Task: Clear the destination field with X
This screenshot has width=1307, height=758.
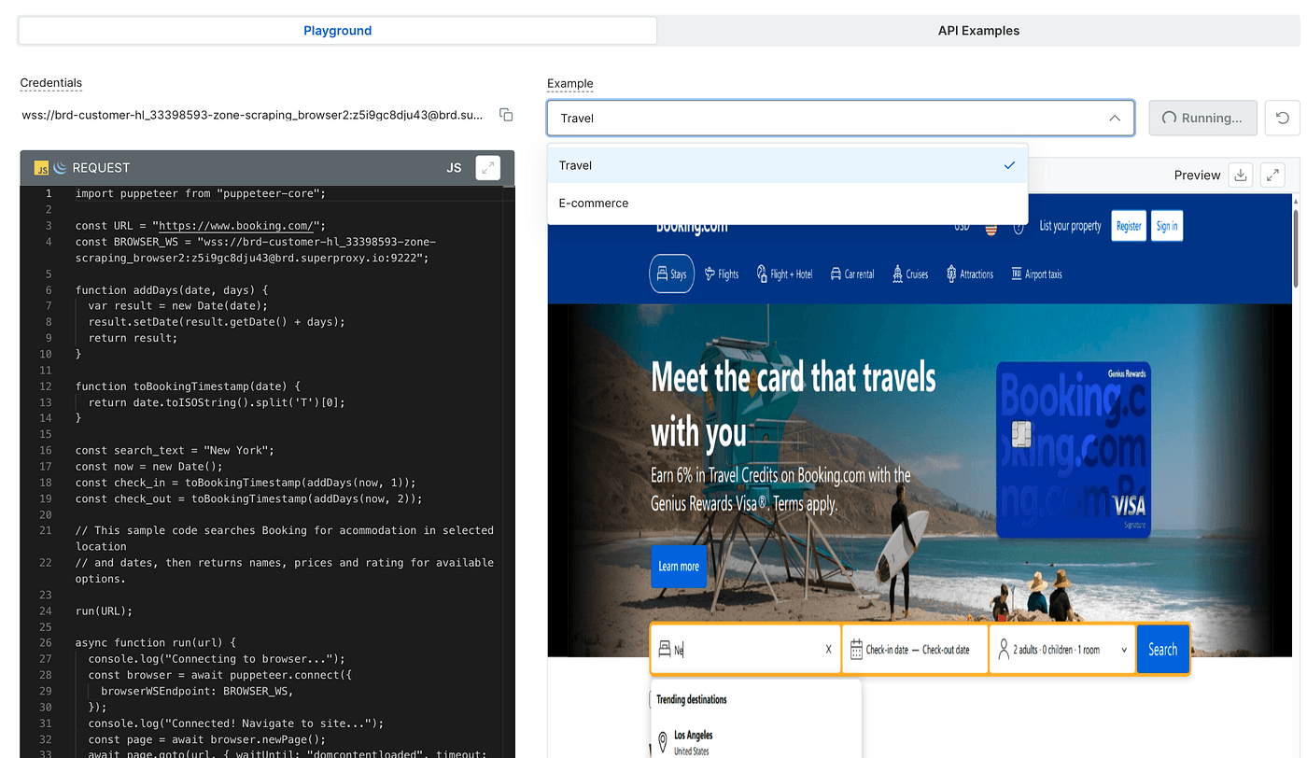Action: point(828,650)
